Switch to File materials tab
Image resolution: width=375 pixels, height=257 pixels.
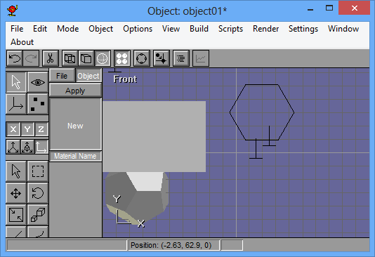click(62, 76)
